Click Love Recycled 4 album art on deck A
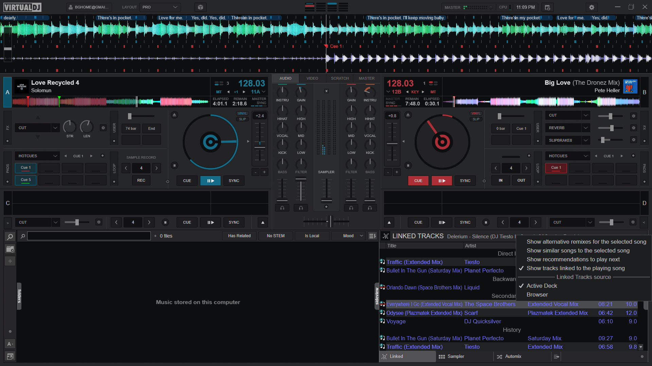652x366 pixels. (x=21, y=87)
